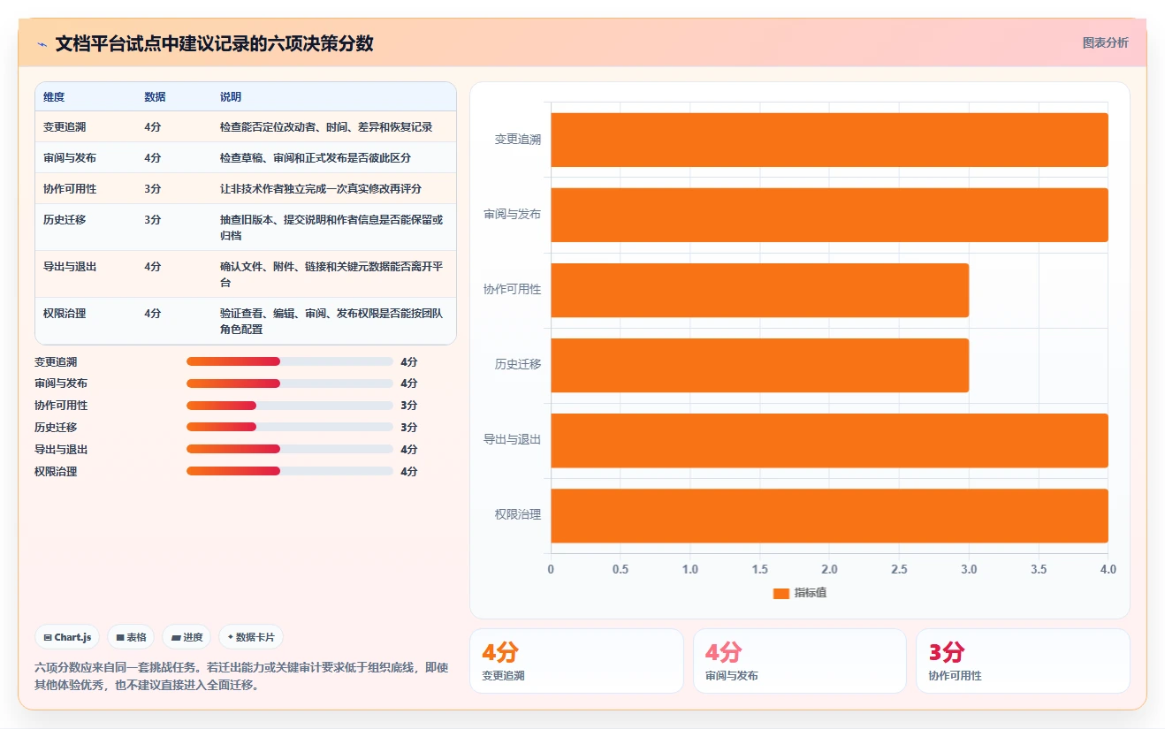This screenshot has width=1165, height=729.
Task: Click the page title 文档平台试点中建议记录的六项决策分数
Action: tap(214, 43)
